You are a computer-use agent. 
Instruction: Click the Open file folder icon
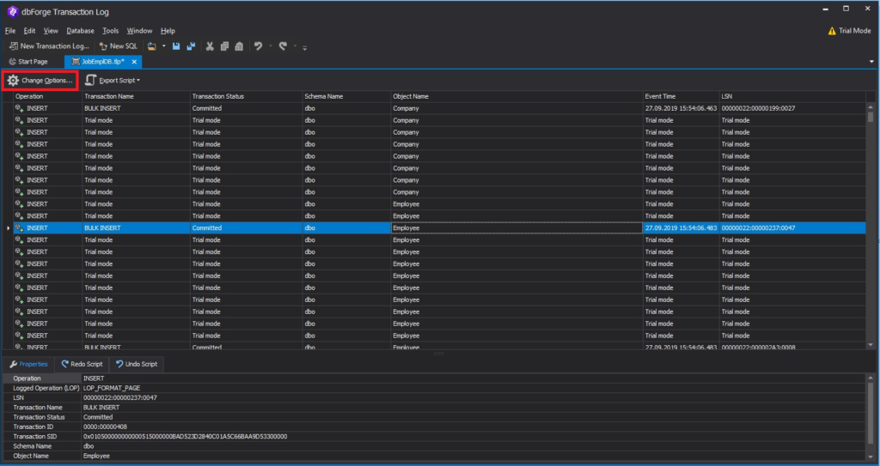pos(151,46)
